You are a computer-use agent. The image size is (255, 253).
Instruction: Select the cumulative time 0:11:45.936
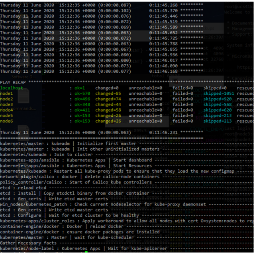coord(163,55)
